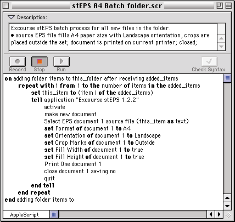Click the window collapse (windowshade) box
The image size is (235, 222).
tap(228, 6)
